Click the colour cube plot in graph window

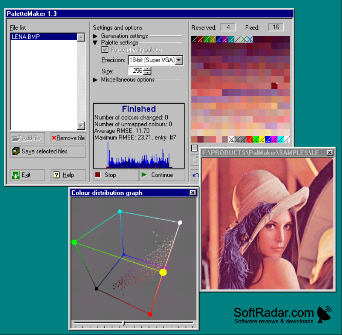coord(134,258)
